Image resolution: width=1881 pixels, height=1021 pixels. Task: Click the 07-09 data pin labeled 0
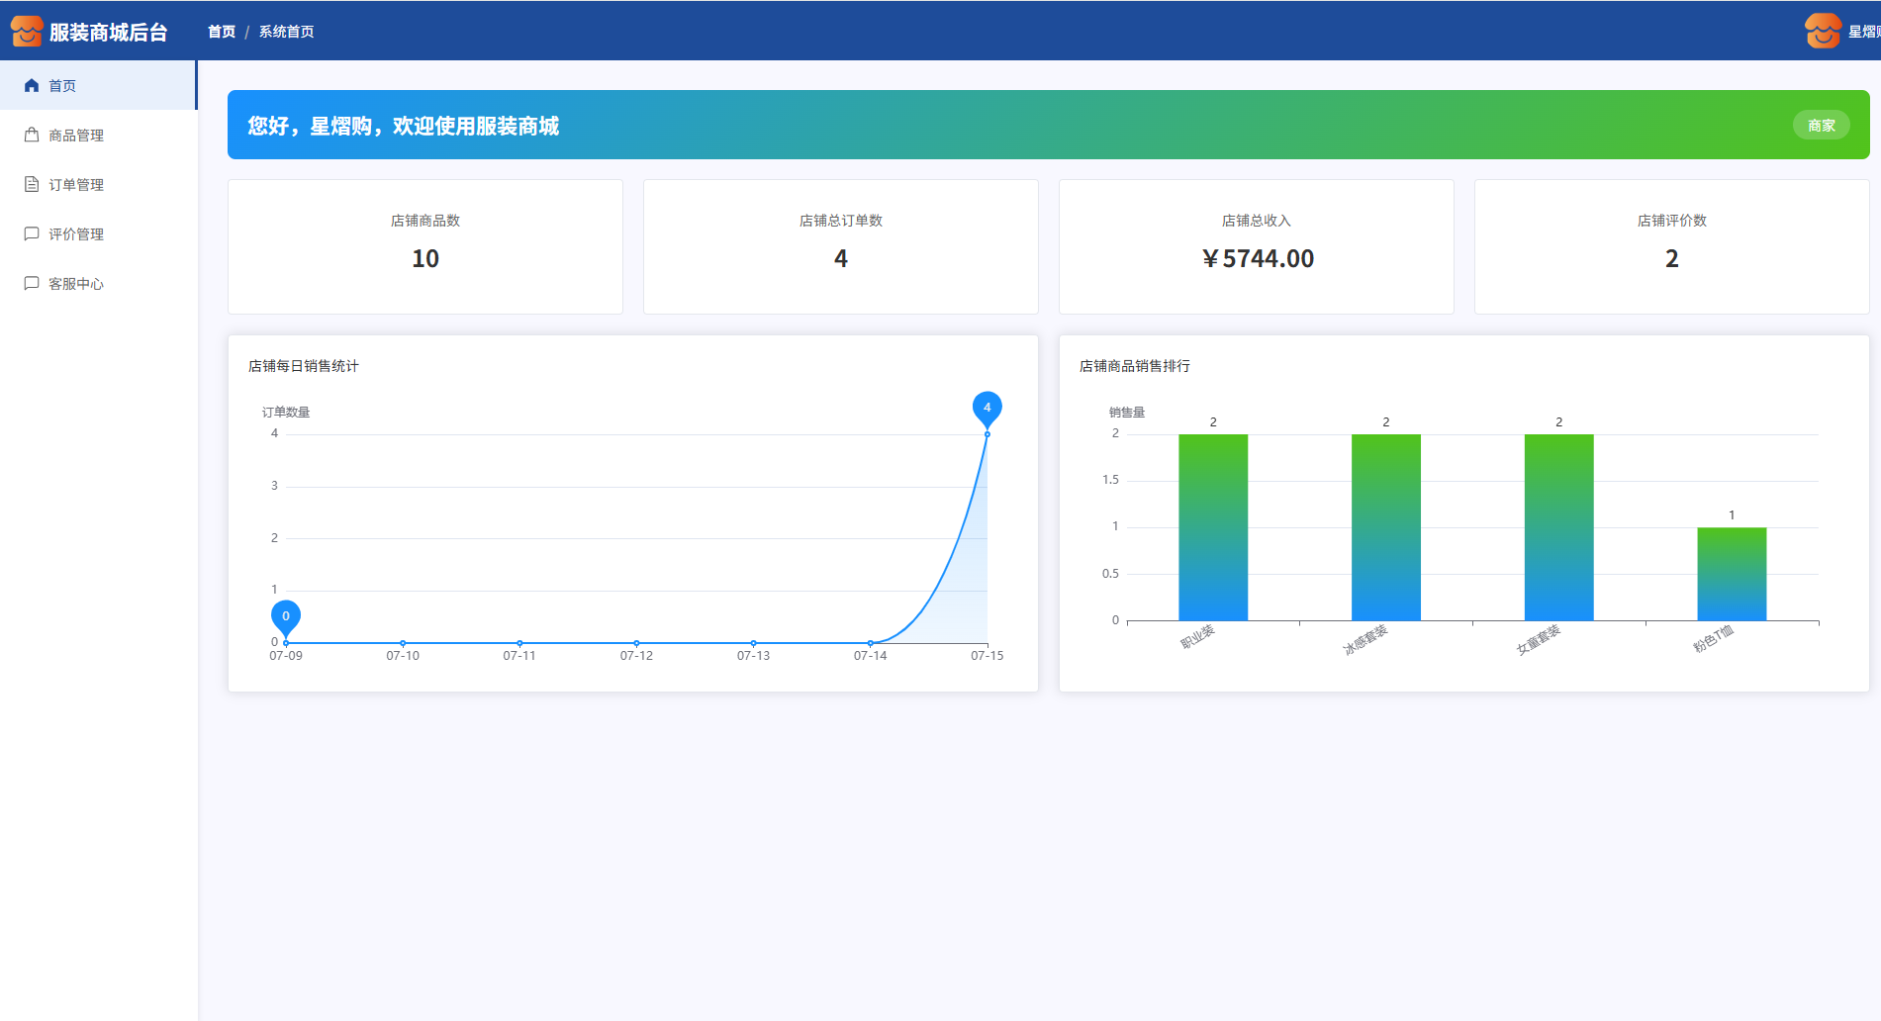tap(286, 616)
